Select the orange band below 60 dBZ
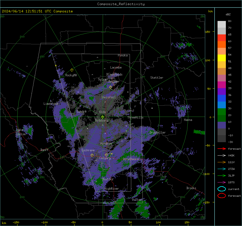242x226 pixels. point(222,45)
